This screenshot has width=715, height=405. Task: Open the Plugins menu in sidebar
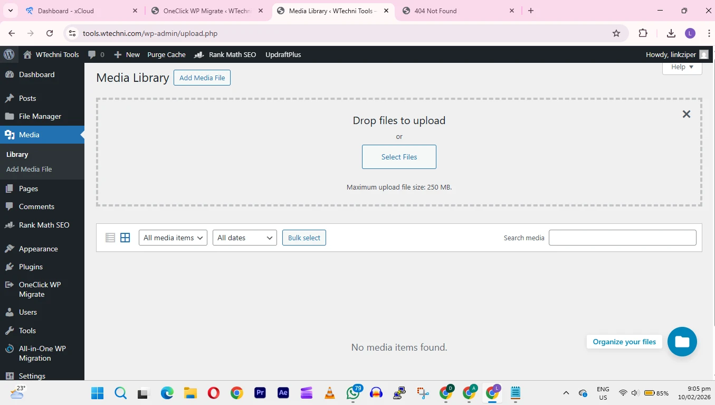tap(31, 267)
